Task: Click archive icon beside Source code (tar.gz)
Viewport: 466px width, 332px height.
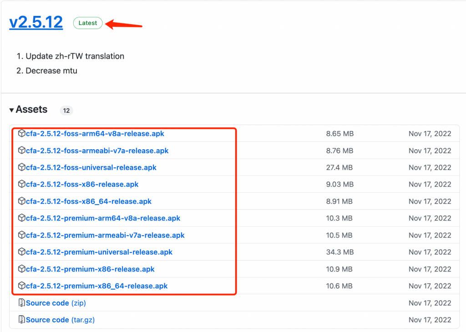Action: [21, 320]
